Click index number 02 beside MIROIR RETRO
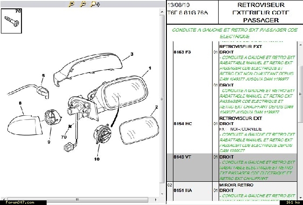The image size is (303, 205). pyautogui.click(x=170, y=185)
